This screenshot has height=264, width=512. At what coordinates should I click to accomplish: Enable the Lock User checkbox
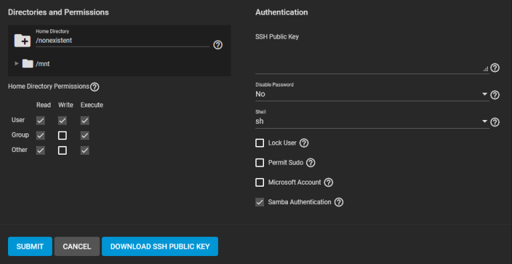click(x=259, y=143)
